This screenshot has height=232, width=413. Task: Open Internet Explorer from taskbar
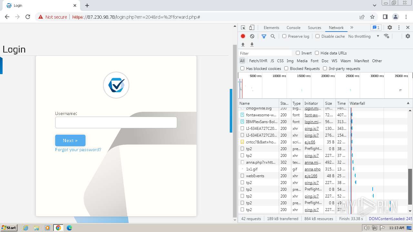pyautogui.click(x=25, y=228)
